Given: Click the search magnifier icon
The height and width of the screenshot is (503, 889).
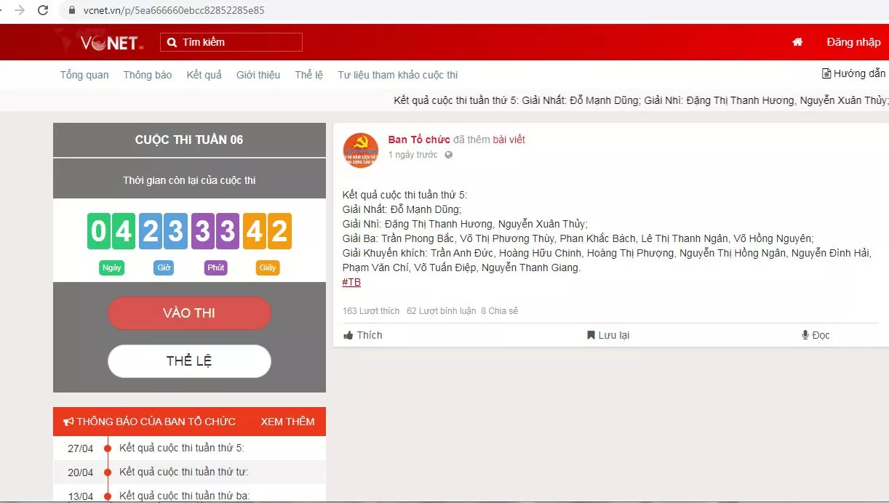Looking at the screenshot, I should click(x=172, y=42).
